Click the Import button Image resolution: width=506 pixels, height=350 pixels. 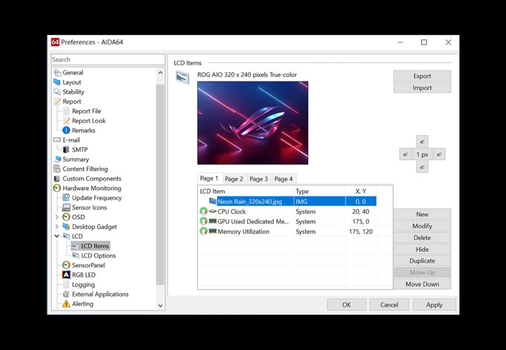(422, 87)
